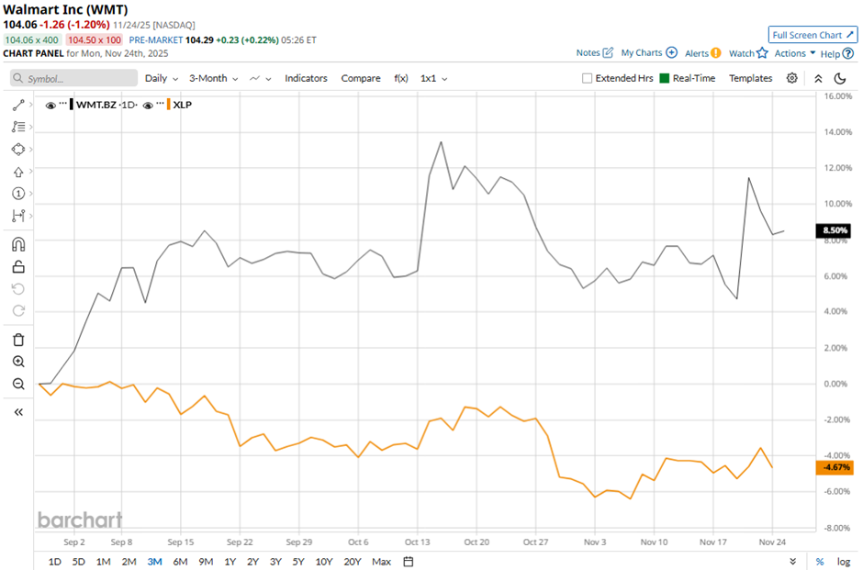
Task: Open the Fibonacci retracement tools
Action: 18,127
